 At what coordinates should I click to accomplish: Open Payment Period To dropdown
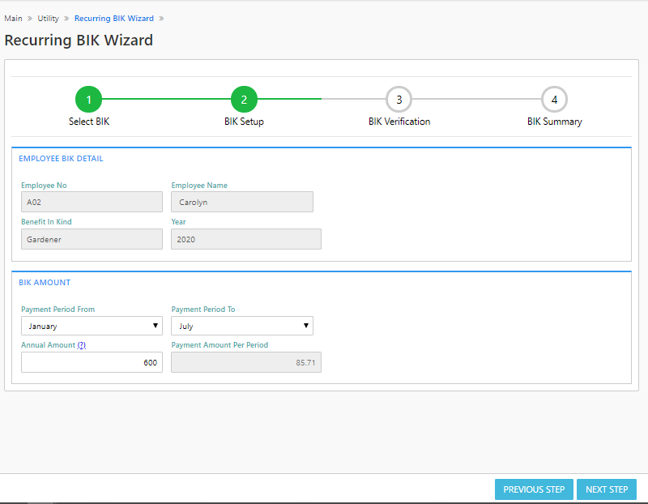pos(242,326)
